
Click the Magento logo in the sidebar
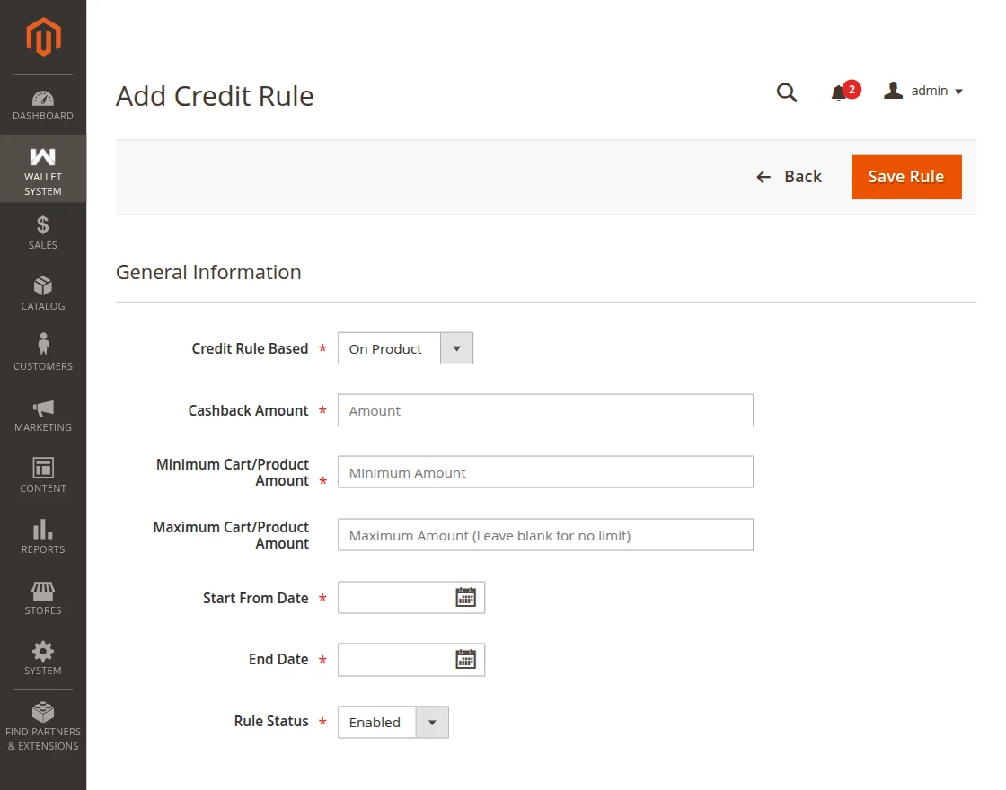(43, 37)
